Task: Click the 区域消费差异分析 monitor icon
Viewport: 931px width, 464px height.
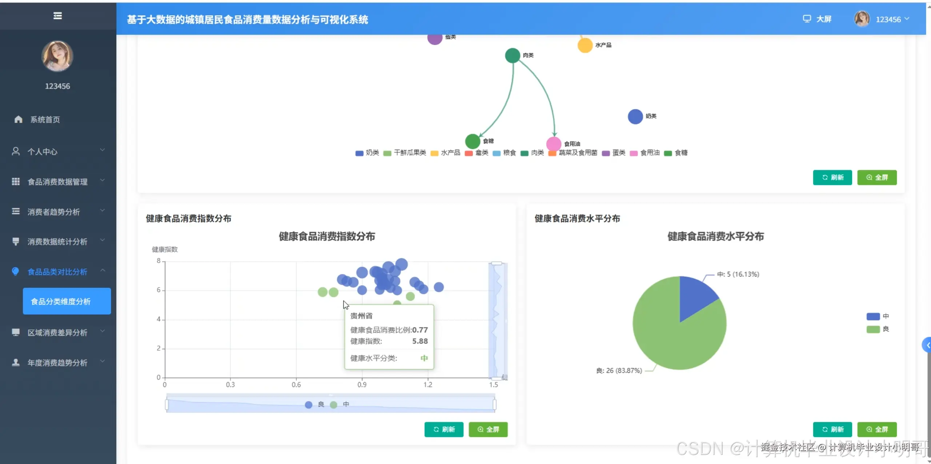Action: tap(16, 332)
